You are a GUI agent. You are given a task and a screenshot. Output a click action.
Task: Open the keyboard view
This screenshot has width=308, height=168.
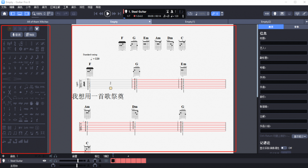tap(282, 14)
